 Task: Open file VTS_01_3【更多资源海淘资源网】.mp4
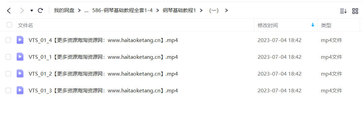[x=103, y=90]
